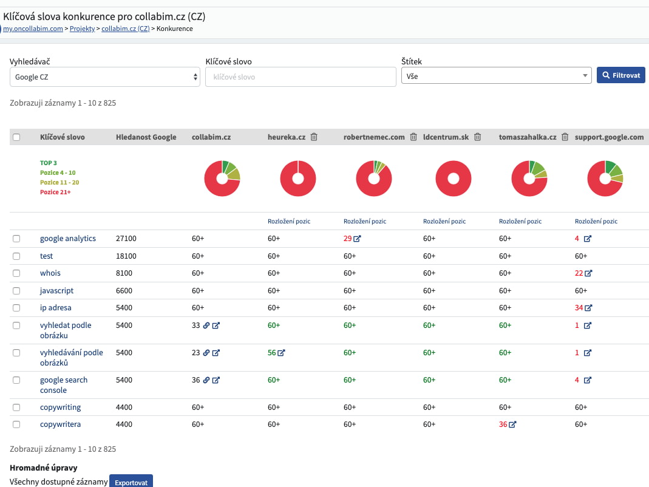Delete tomaszahalka.cz column using trash icon
This screenshot has width=649, height=487.
565,137
